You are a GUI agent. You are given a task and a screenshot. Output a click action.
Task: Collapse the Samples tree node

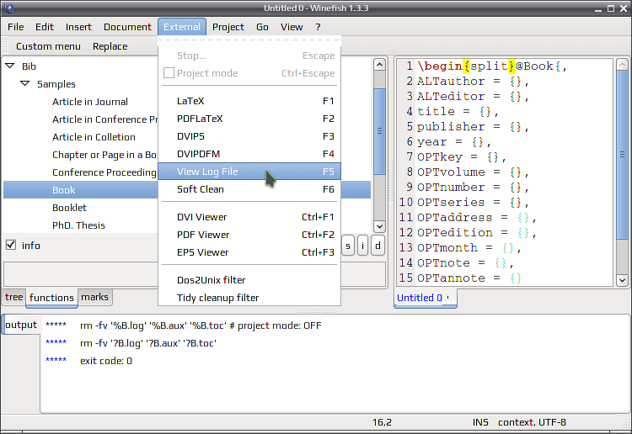click(x=25, y=83)
